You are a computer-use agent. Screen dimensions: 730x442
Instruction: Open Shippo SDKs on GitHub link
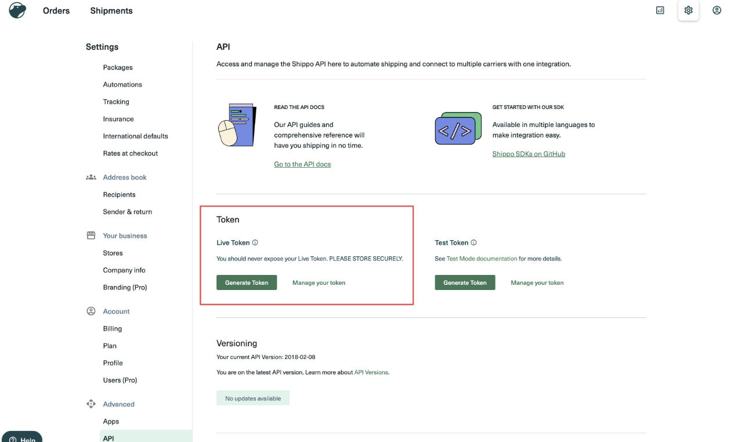point(529,154)
